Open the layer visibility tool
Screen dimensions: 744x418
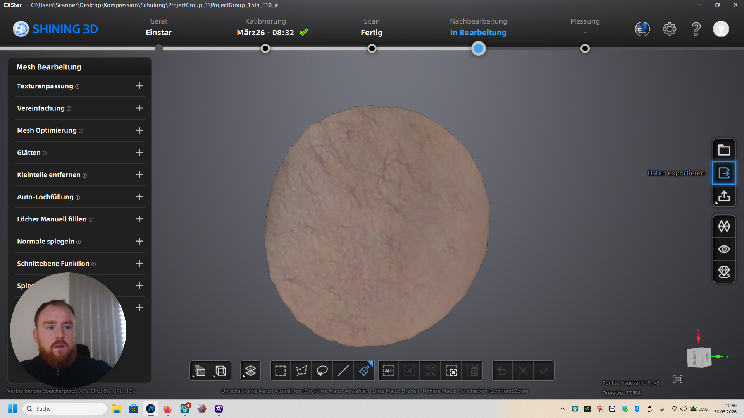click(250, 371)
